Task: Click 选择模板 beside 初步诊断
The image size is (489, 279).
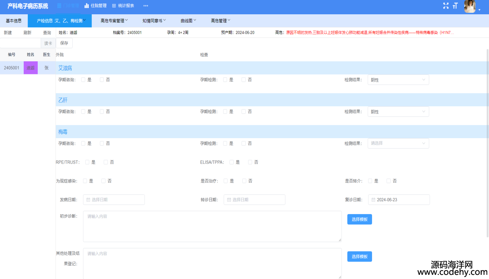Action: 359,219
